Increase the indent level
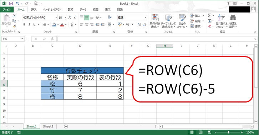 click(x=103, y=25)
